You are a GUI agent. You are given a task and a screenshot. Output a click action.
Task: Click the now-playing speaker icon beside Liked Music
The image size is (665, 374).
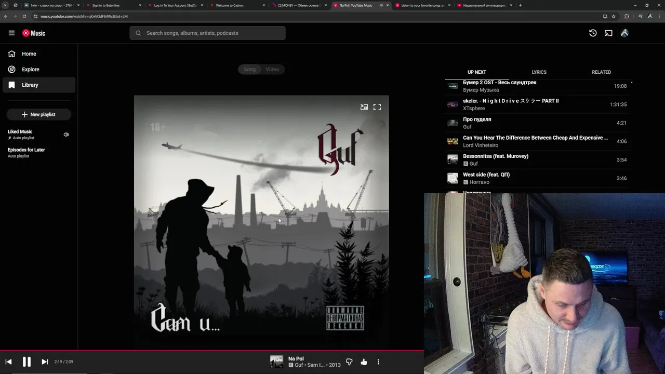click(66, 135)
